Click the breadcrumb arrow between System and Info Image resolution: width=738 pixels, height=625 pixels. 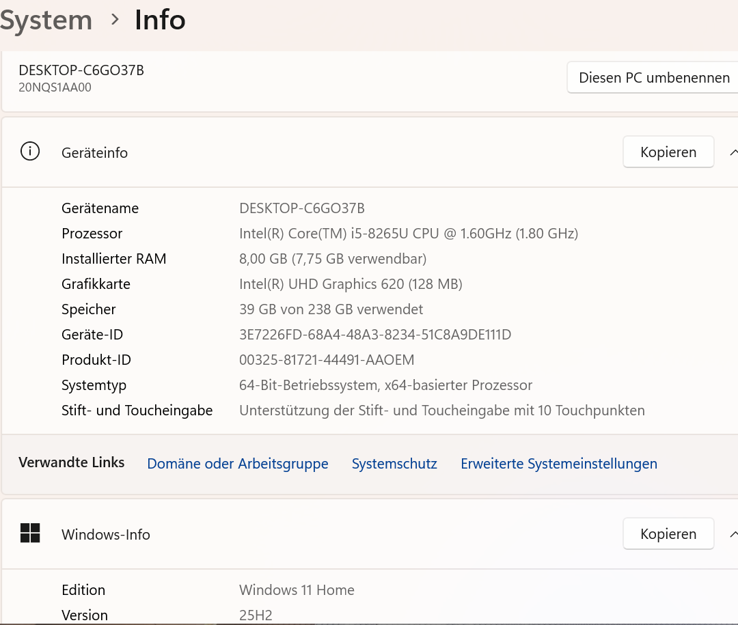coord(114,20)
